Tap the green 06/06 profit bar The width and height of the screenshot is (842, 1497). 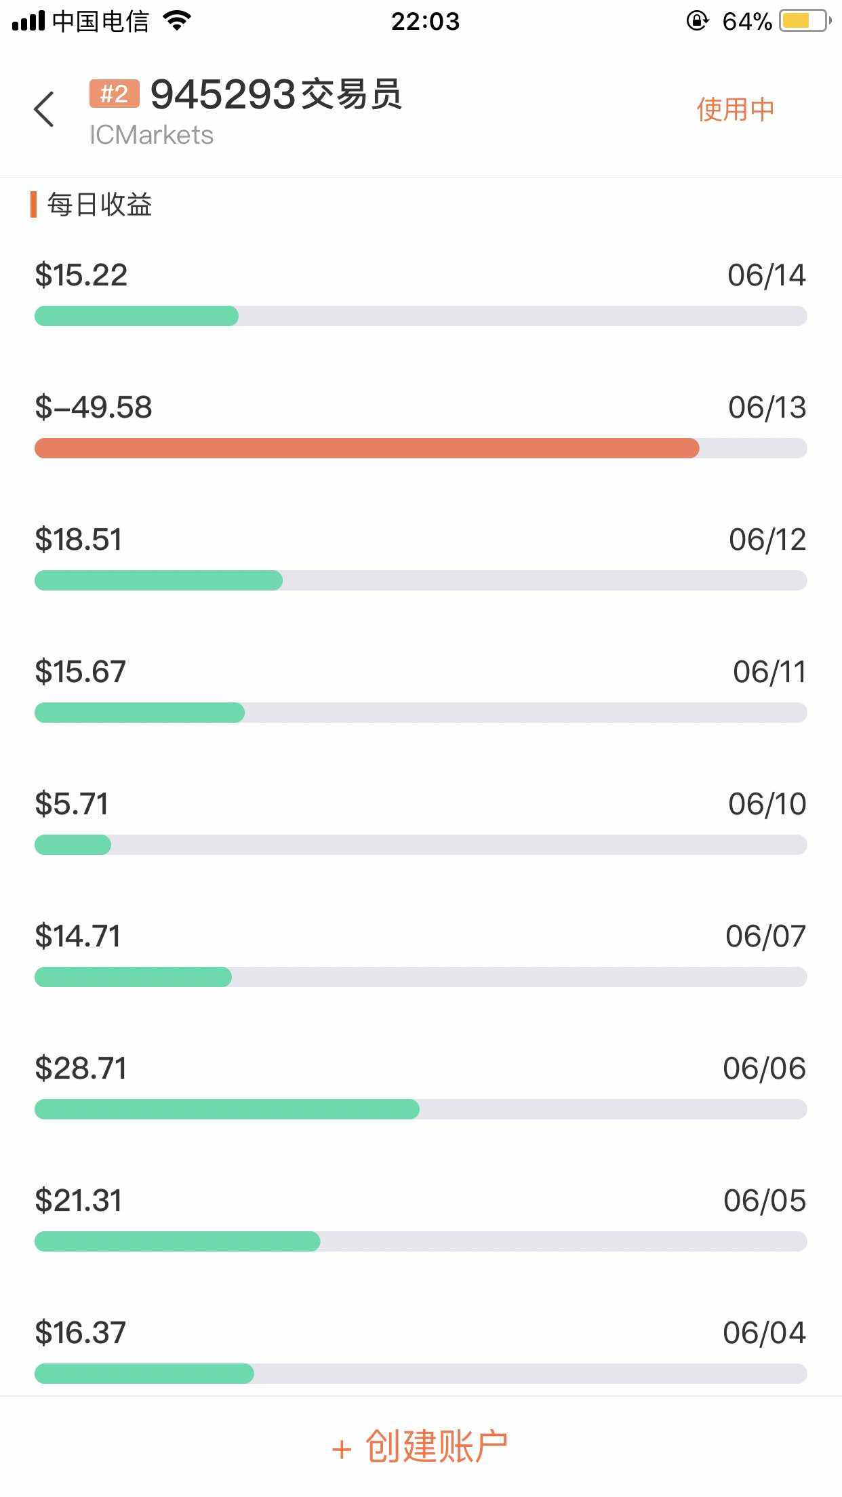pos(226,1109)
